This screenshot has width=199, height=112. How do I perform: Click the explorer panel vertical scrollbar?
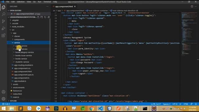tap(50, 44)
